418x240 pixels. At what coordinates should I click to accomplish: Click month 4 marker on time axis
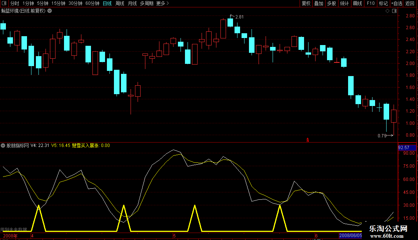[x=32, y=236]
